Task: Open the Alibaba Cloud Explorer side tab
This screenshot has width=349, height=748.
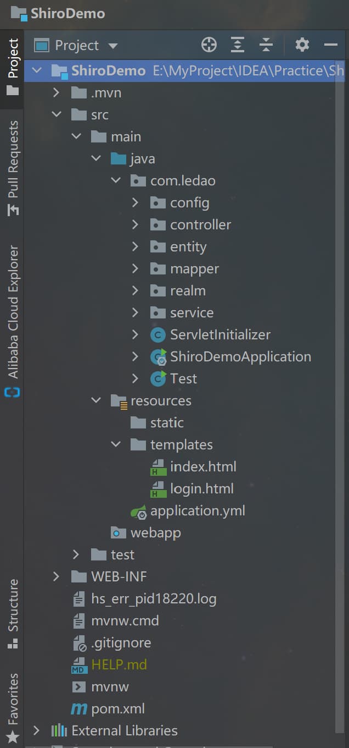Action: [13, 321]
